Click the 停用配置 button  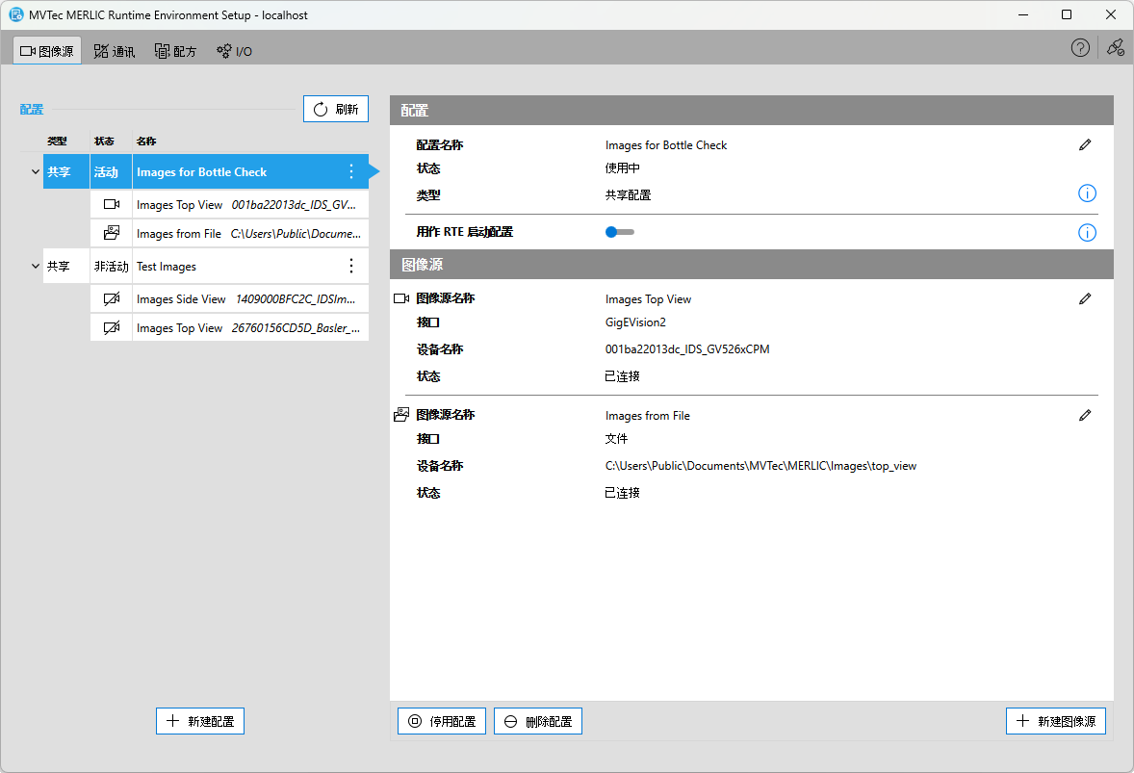click(x=442, y=721)
